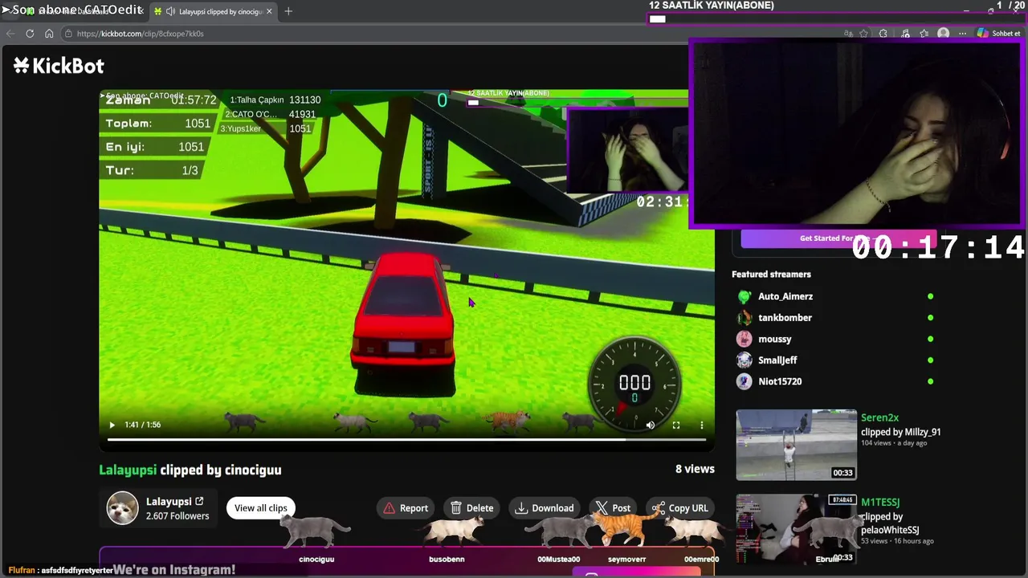Image resolution: width=1028 pixels, height=578 pixels.
Task: Go back in the browser
Action: tap(10, 34)
